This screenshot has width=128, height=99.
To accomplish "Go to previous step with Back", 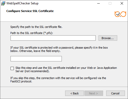I will [x=74, y=93].
